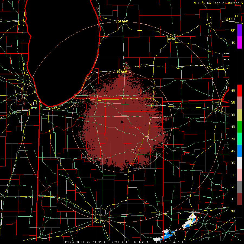The width and height of the screenshot is (244, 244).
Task: Click the HA legend label
Action: [233, 91]
